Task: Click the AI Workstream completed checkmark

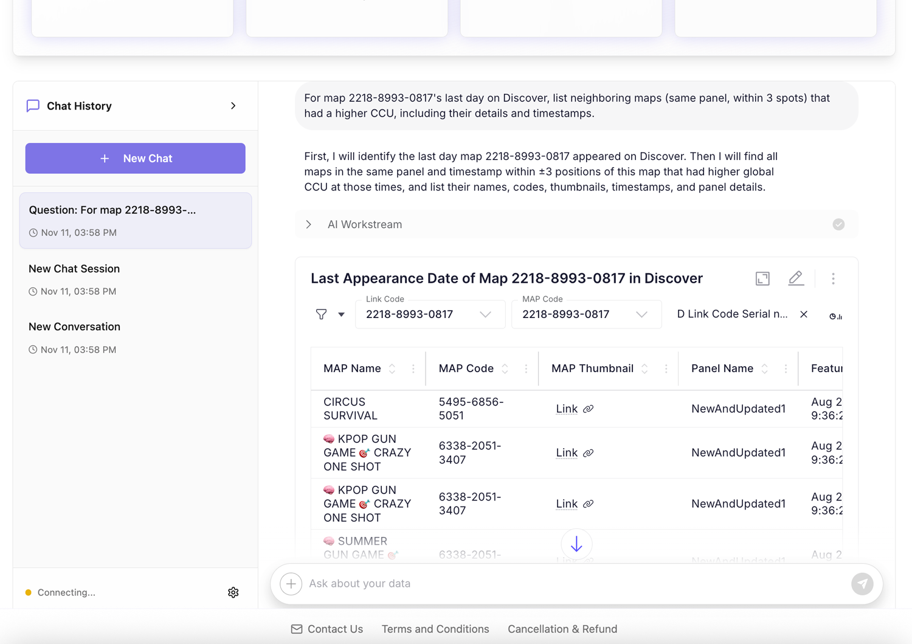Action: pyautogui.click(x=838, y=224)
